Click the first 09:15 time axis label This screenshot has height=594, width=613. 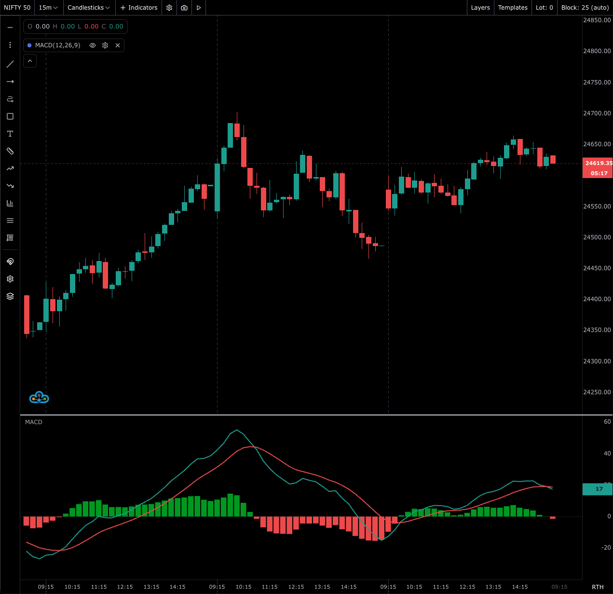coord(46,587)
